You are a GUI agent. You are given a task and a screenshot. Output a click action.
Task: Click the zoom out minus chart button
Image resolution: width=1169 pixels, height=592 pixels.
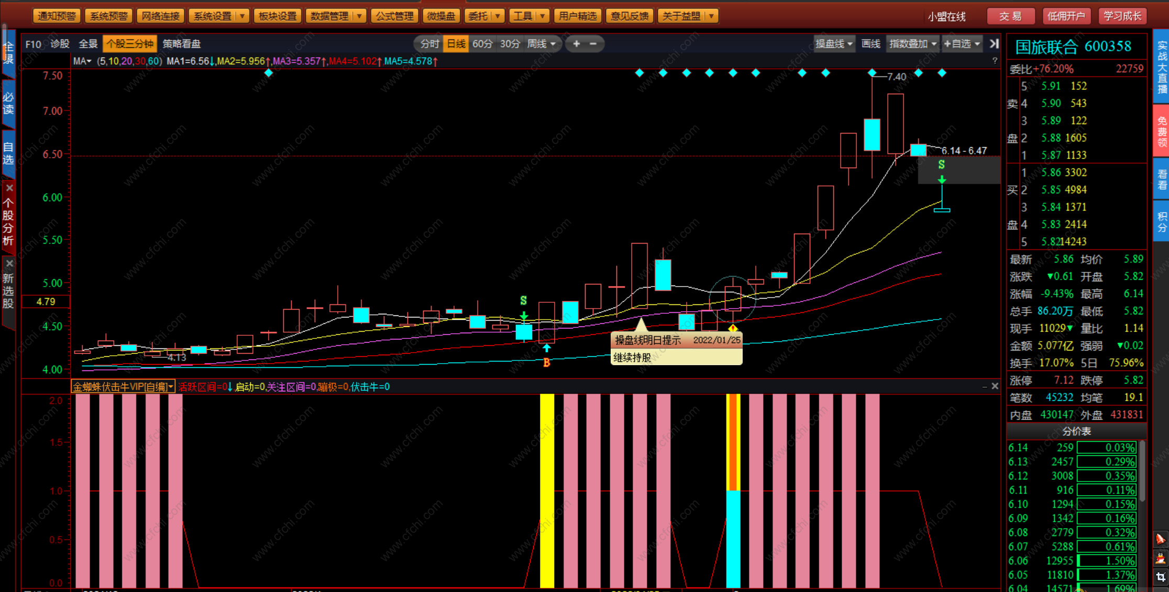click(x=593, y=44)
